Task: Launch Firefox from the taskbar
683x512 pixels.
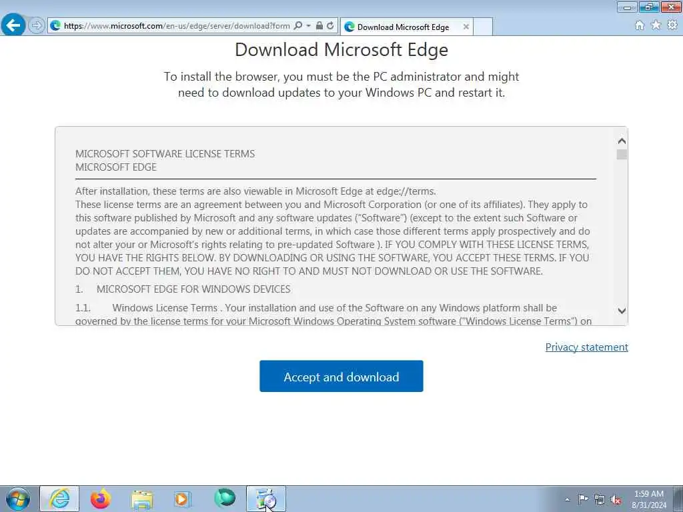Action: click(x=101, y=499)
